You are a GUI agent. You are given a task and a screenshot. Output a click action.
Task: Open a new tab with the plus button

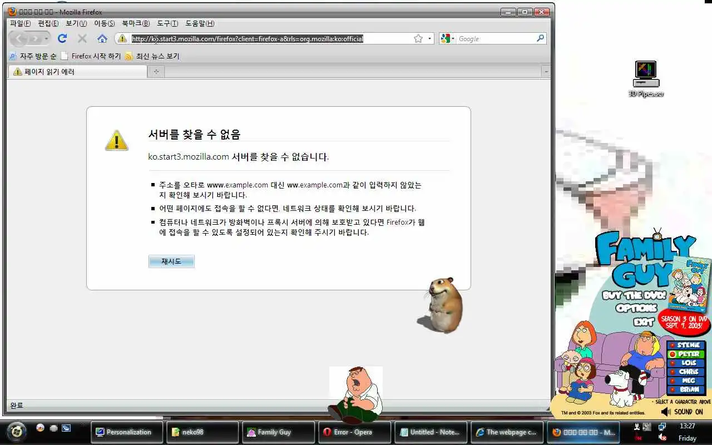(156, 71)
